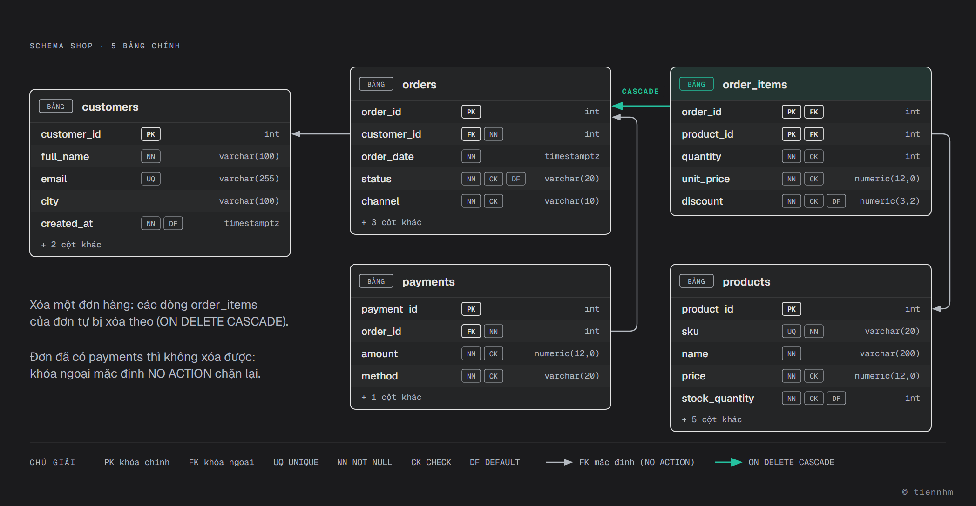Click the DF badge on status row
This screenshot has width=976, height=506.
(516, 179)
